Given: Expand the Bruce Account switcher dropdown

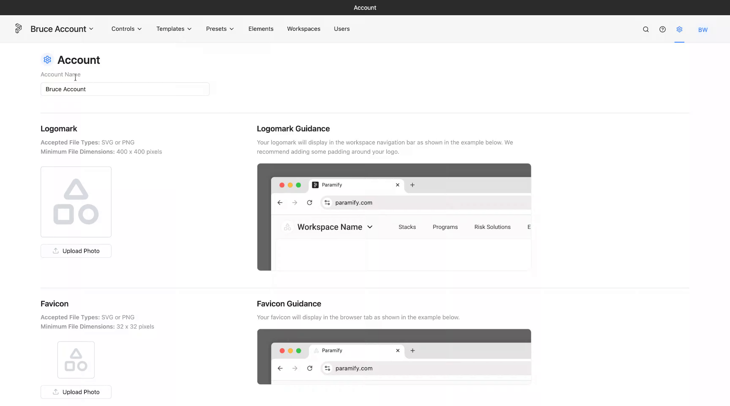Looking at the screenshot, I should tap(62, 29).
